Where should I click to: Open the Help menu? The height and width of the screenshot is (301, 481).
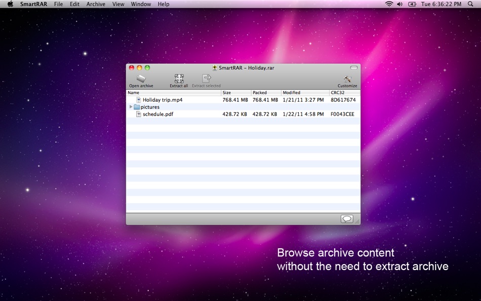point(164,4)
